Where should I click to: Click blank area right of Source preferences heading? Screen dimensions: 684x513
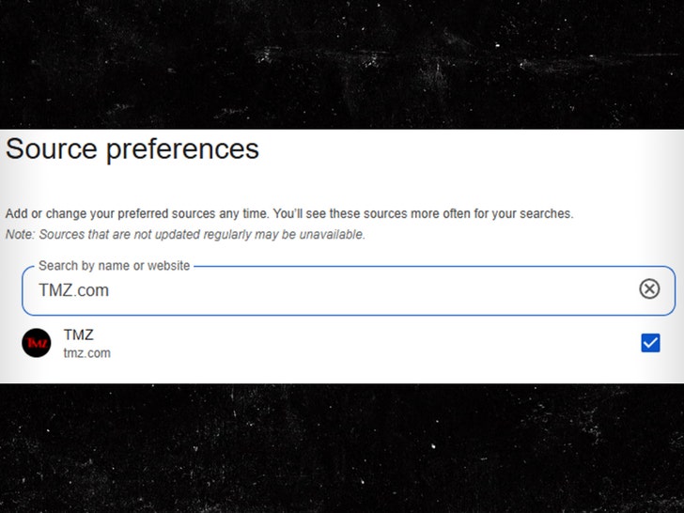(470, 149)
